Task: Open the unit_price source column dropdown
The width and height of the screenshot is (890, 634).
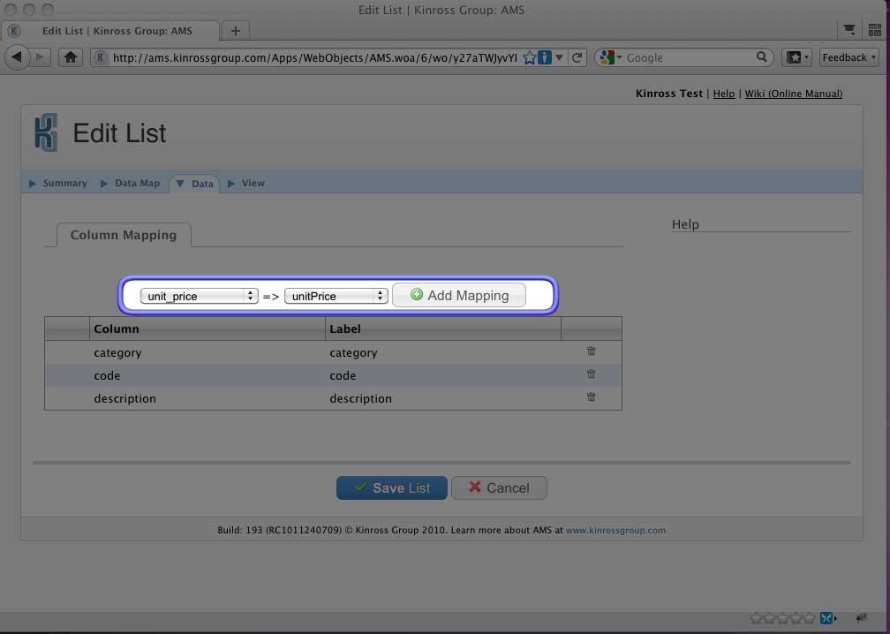Action: 199,296
